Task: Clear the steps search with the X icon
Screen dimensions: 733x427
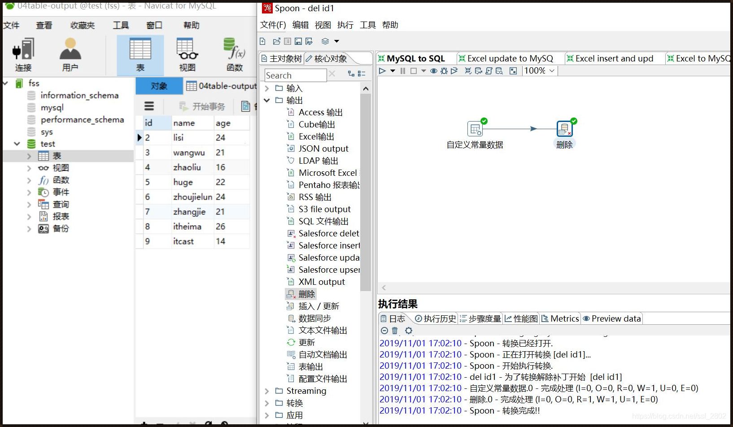Action: coord(332,74)
